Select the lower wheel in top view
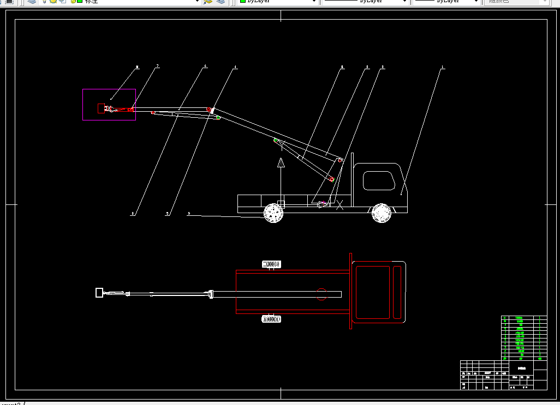560x405 pixels. pos(271,319)
